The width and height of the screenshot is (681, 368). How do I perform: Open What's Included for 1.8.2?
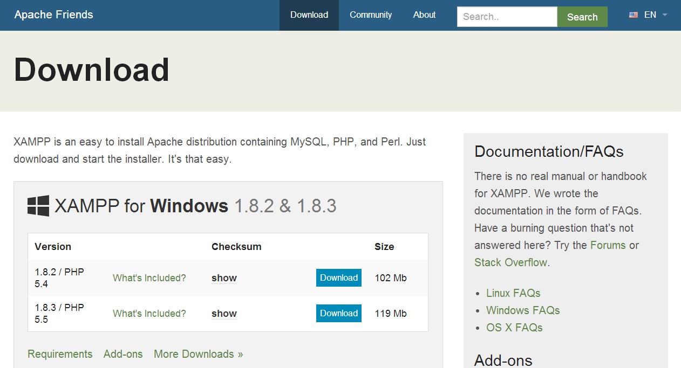(x=149, y=278)
